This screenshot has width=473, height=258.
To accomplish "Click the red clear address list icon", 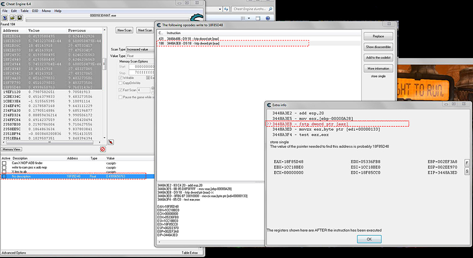I will click(x=103, y=149).
